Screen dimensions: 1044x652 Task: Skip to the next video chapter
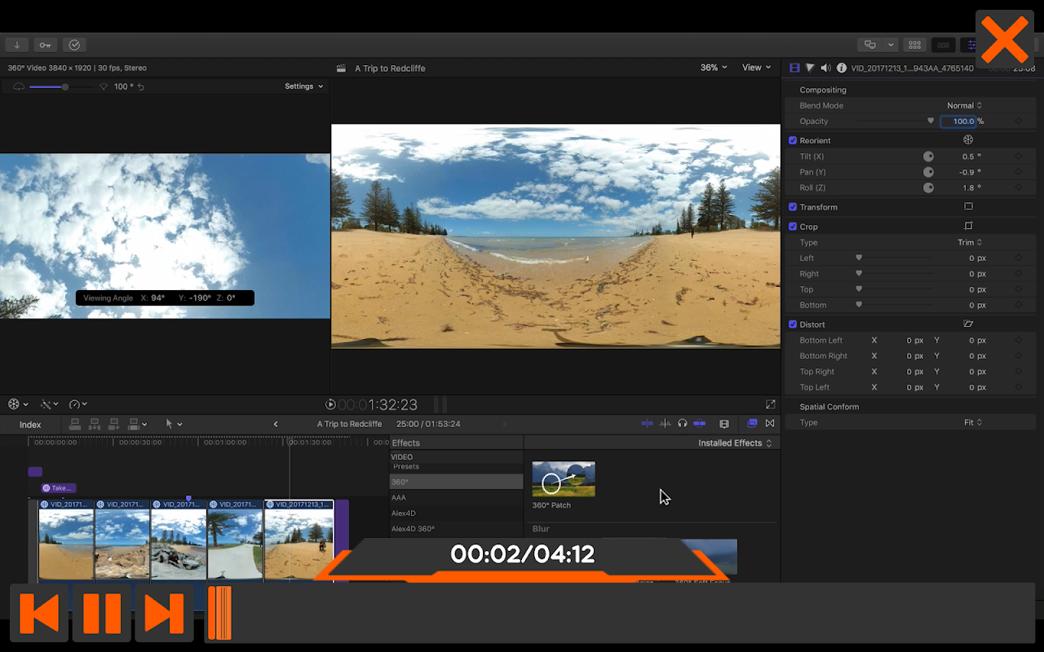coord(163,613)
